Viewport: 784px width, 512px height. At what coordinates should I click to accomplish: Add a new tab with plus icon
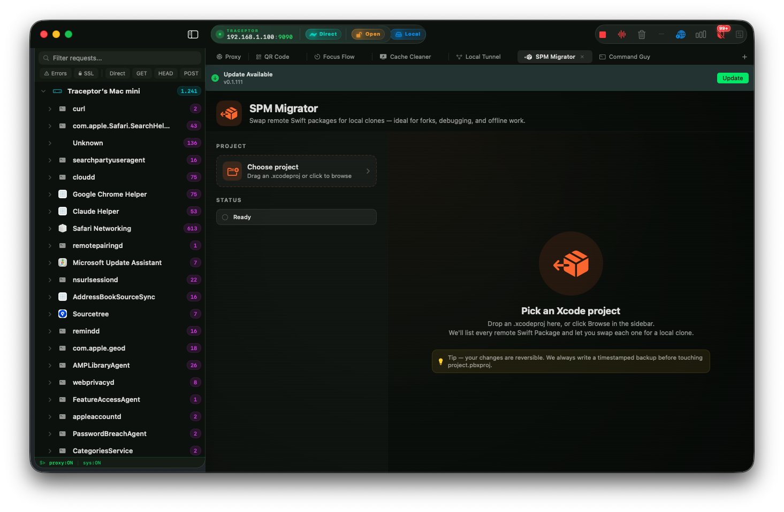tap(744, 57)
